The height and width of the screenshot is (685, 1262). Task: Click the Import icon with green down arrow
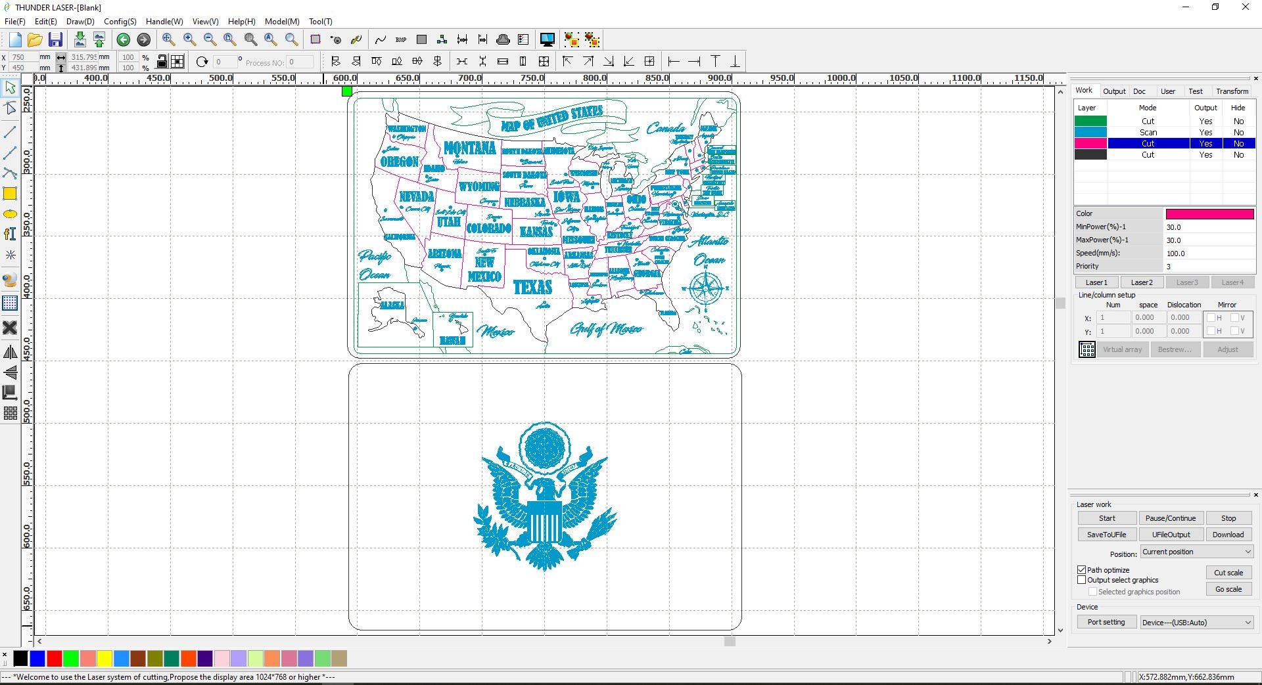pos(80,39)
